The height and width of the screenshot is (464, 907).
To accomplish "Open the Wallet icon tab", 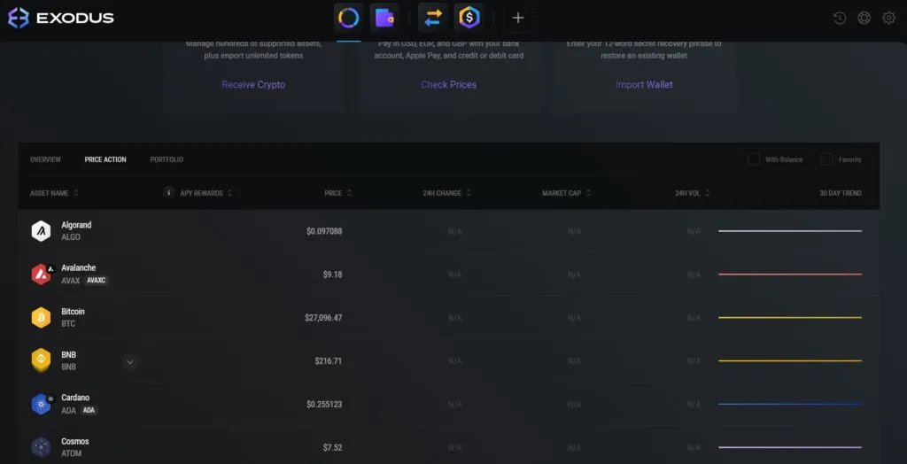I will point(384,18).
